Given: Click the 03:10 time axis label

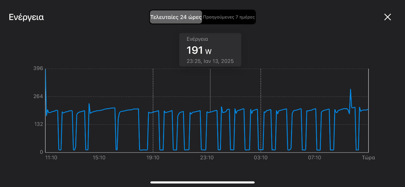Looking at the screenshot, I should 261,158.
